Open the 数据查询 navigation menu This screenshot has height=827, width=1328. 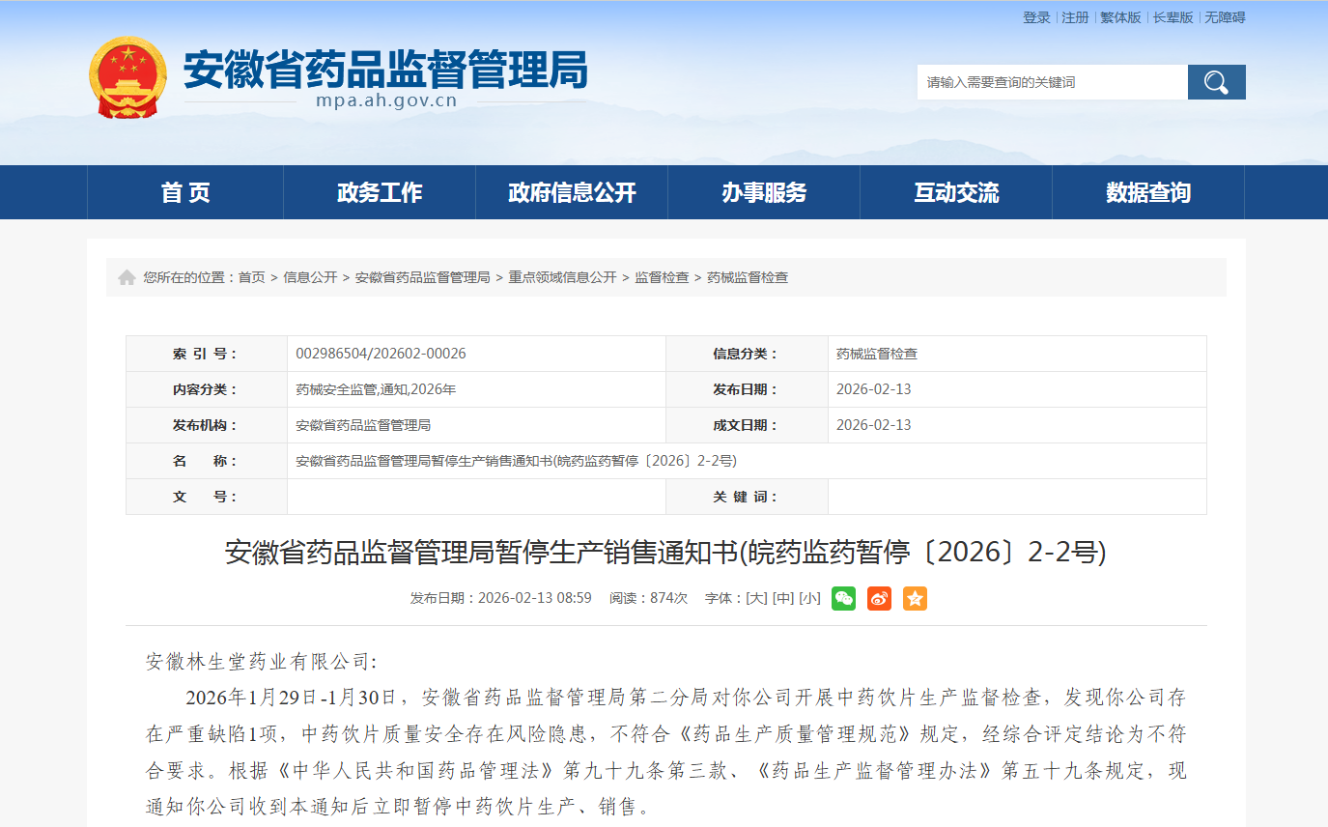pos(1148,192)
